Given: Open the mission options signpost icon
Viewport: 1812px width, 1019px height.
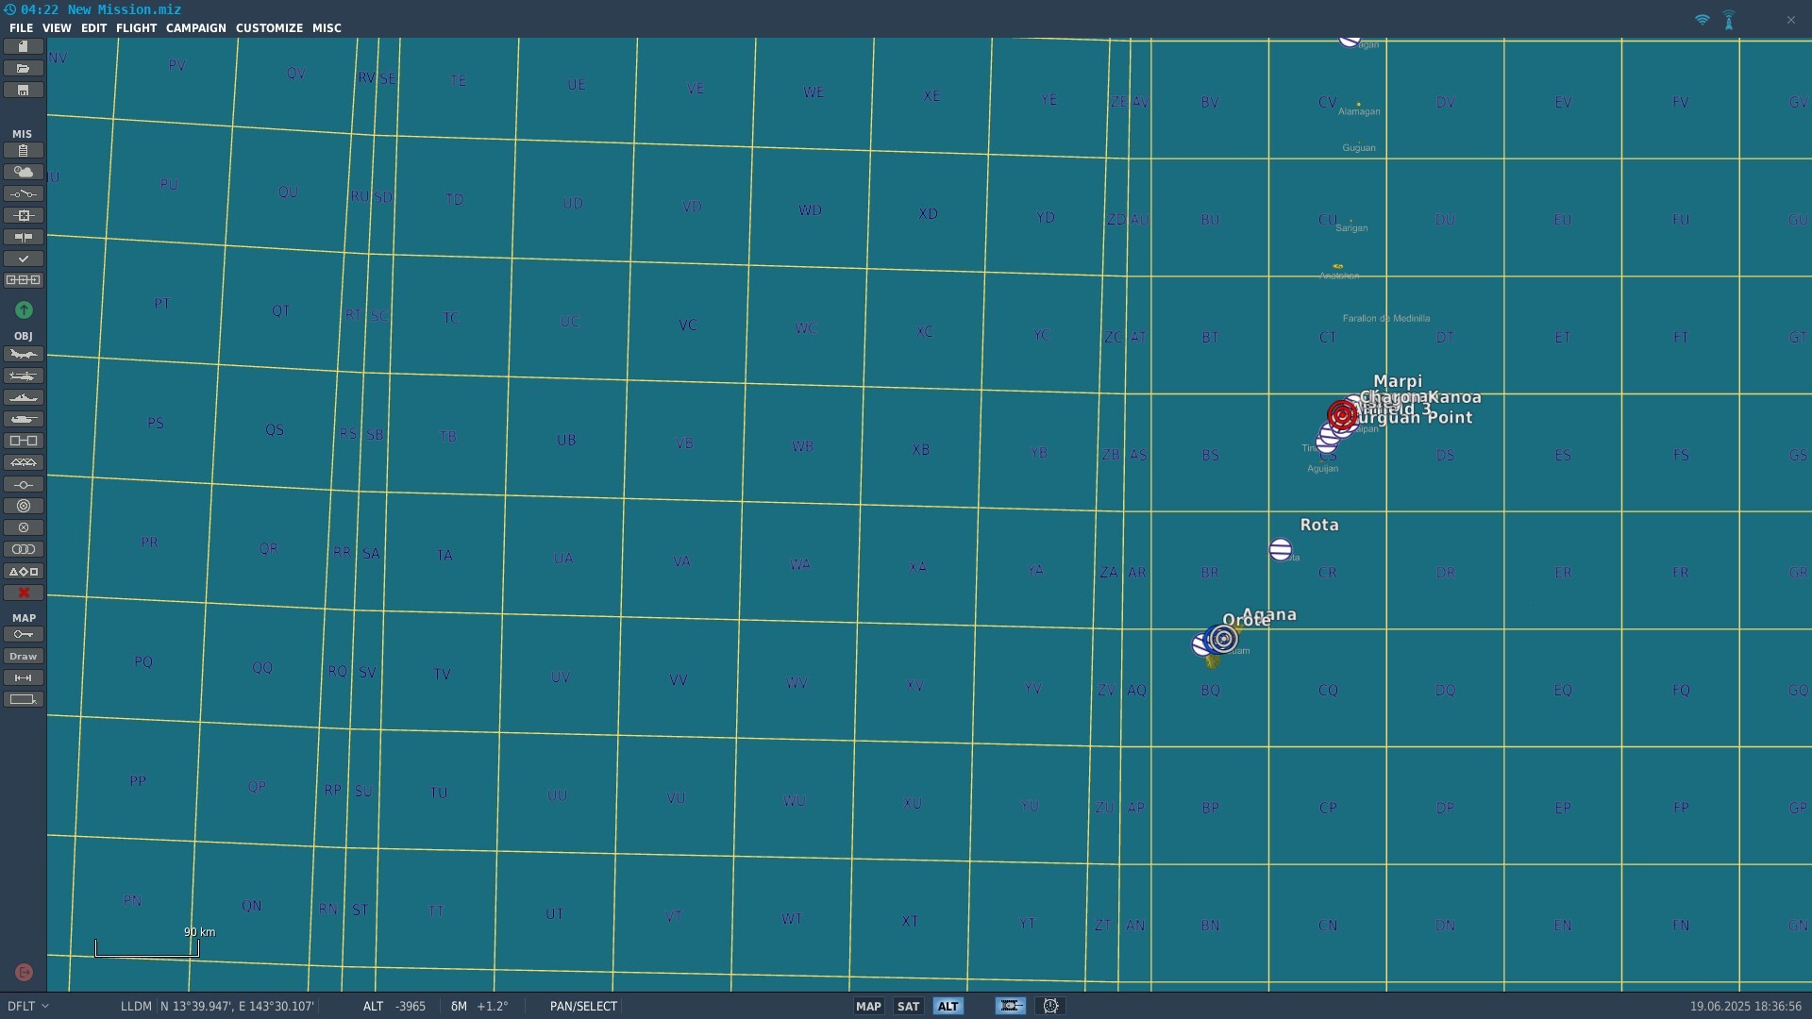Looking at the screenshot, I should coord(24,237).
